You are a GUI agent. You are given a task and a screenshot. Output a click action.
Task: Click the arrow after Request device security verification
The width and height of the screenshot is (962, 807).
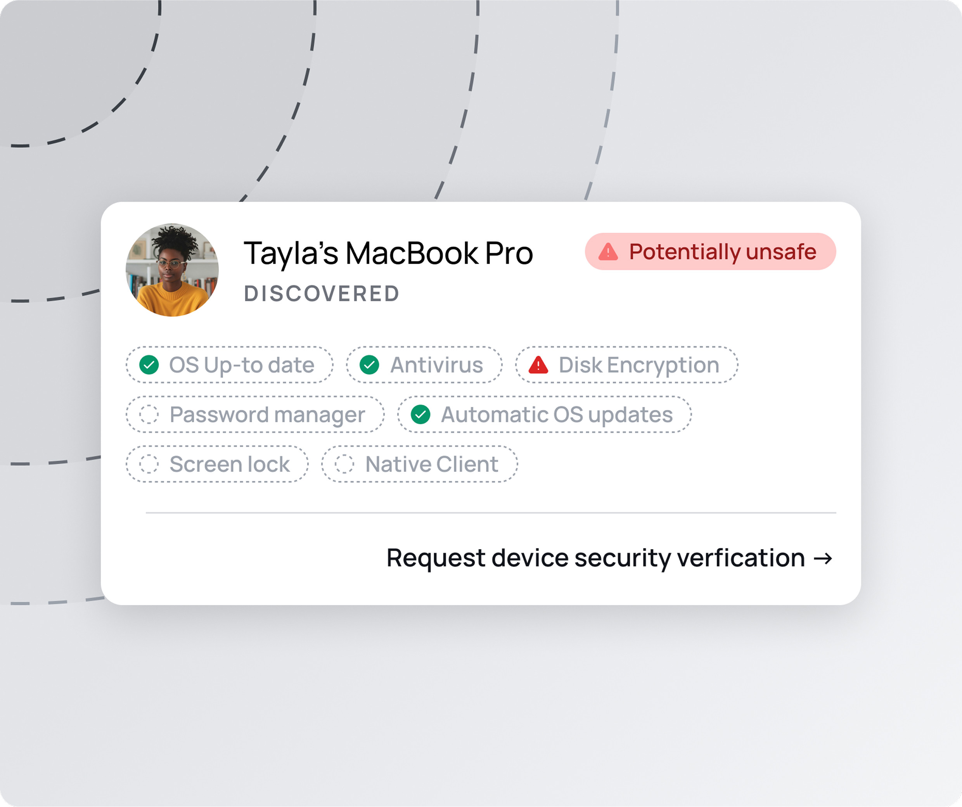click(823, 558)
